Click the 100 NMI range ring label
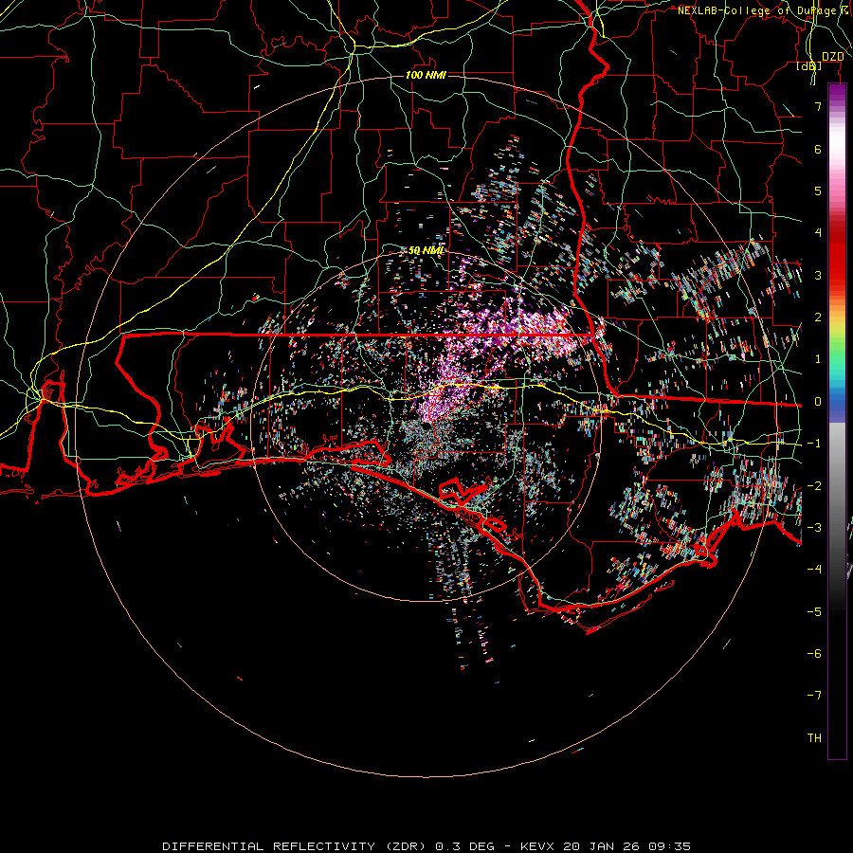Viewport: 853px width, 853px height. click(426, 75)
